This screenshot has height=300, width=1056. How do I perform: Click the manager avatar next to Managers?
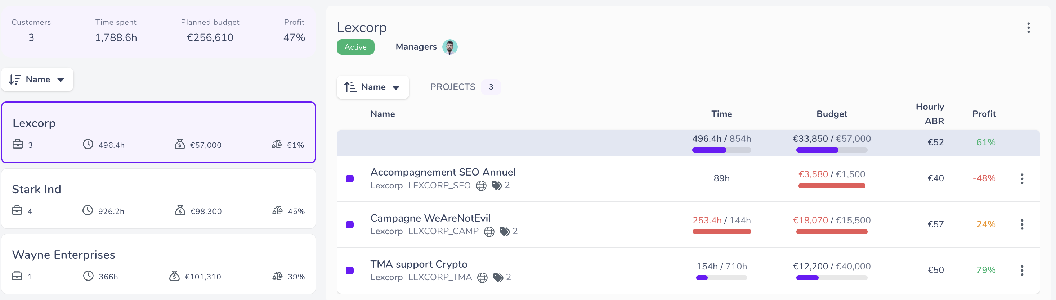(x=450, y=47)
